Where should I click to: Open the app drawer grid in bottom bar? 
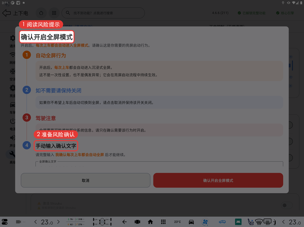[163, 222]
